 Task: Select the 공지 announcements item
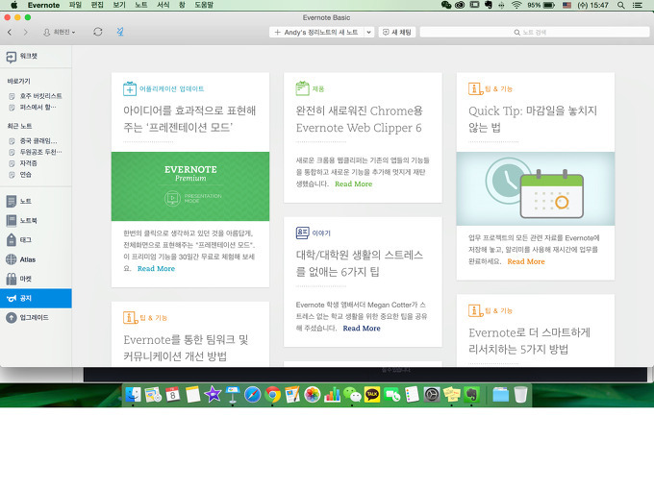(36, 299)
